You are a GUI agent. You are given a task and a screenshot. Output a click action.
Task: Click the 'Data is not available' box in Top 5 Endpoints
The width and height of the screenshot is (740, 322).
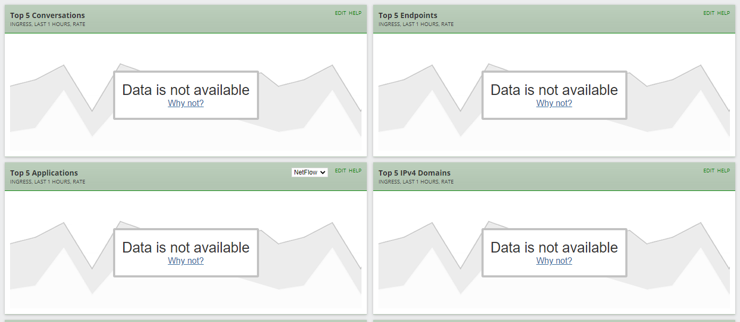[x=554, y=95]
